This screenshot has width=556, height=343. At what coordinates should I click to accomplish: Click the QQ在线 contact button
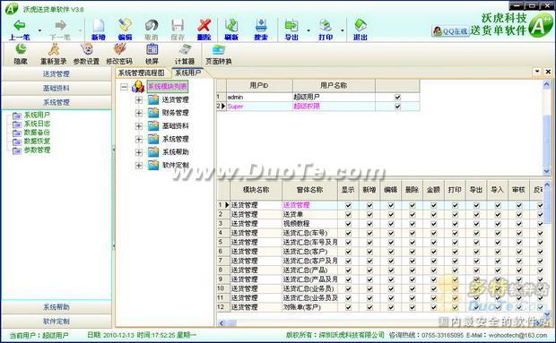[x=450, y=31]
